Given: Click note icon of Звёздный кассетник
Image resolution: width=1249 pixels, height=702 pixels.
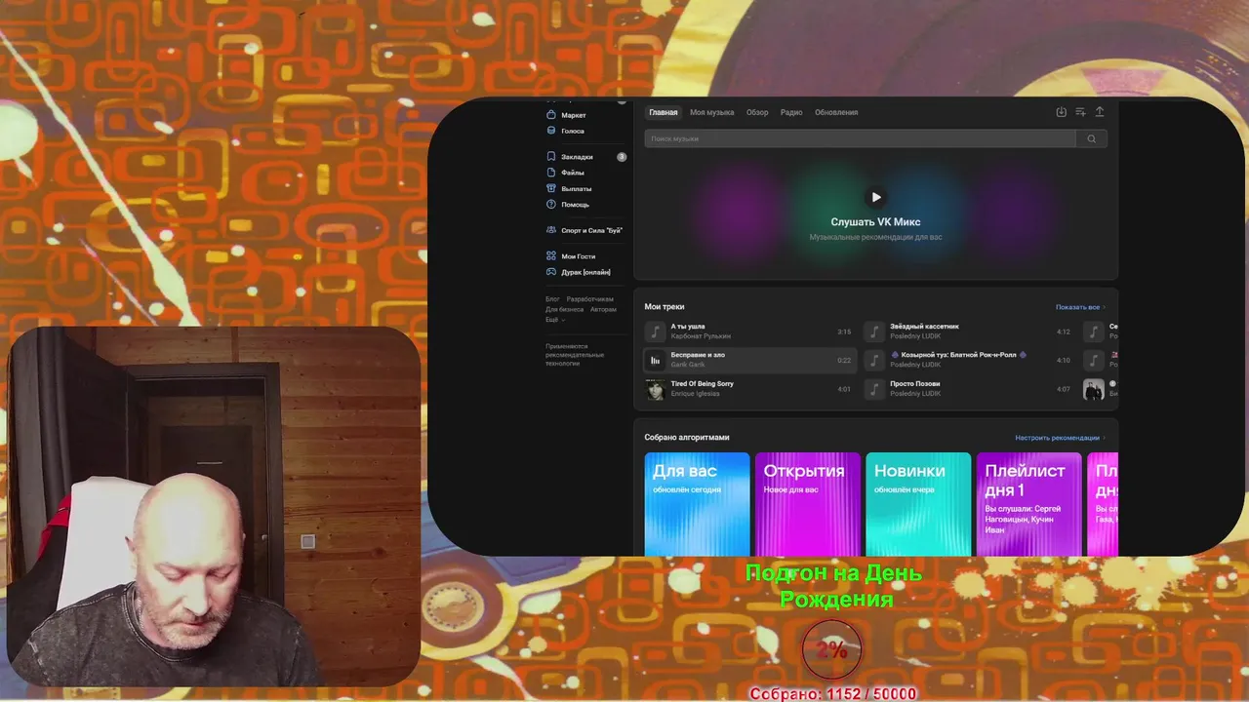Looking at the screenshot, I should point(874,331).
